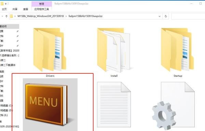
Task: Select the Install folder name label
Action: click(114, 76)
